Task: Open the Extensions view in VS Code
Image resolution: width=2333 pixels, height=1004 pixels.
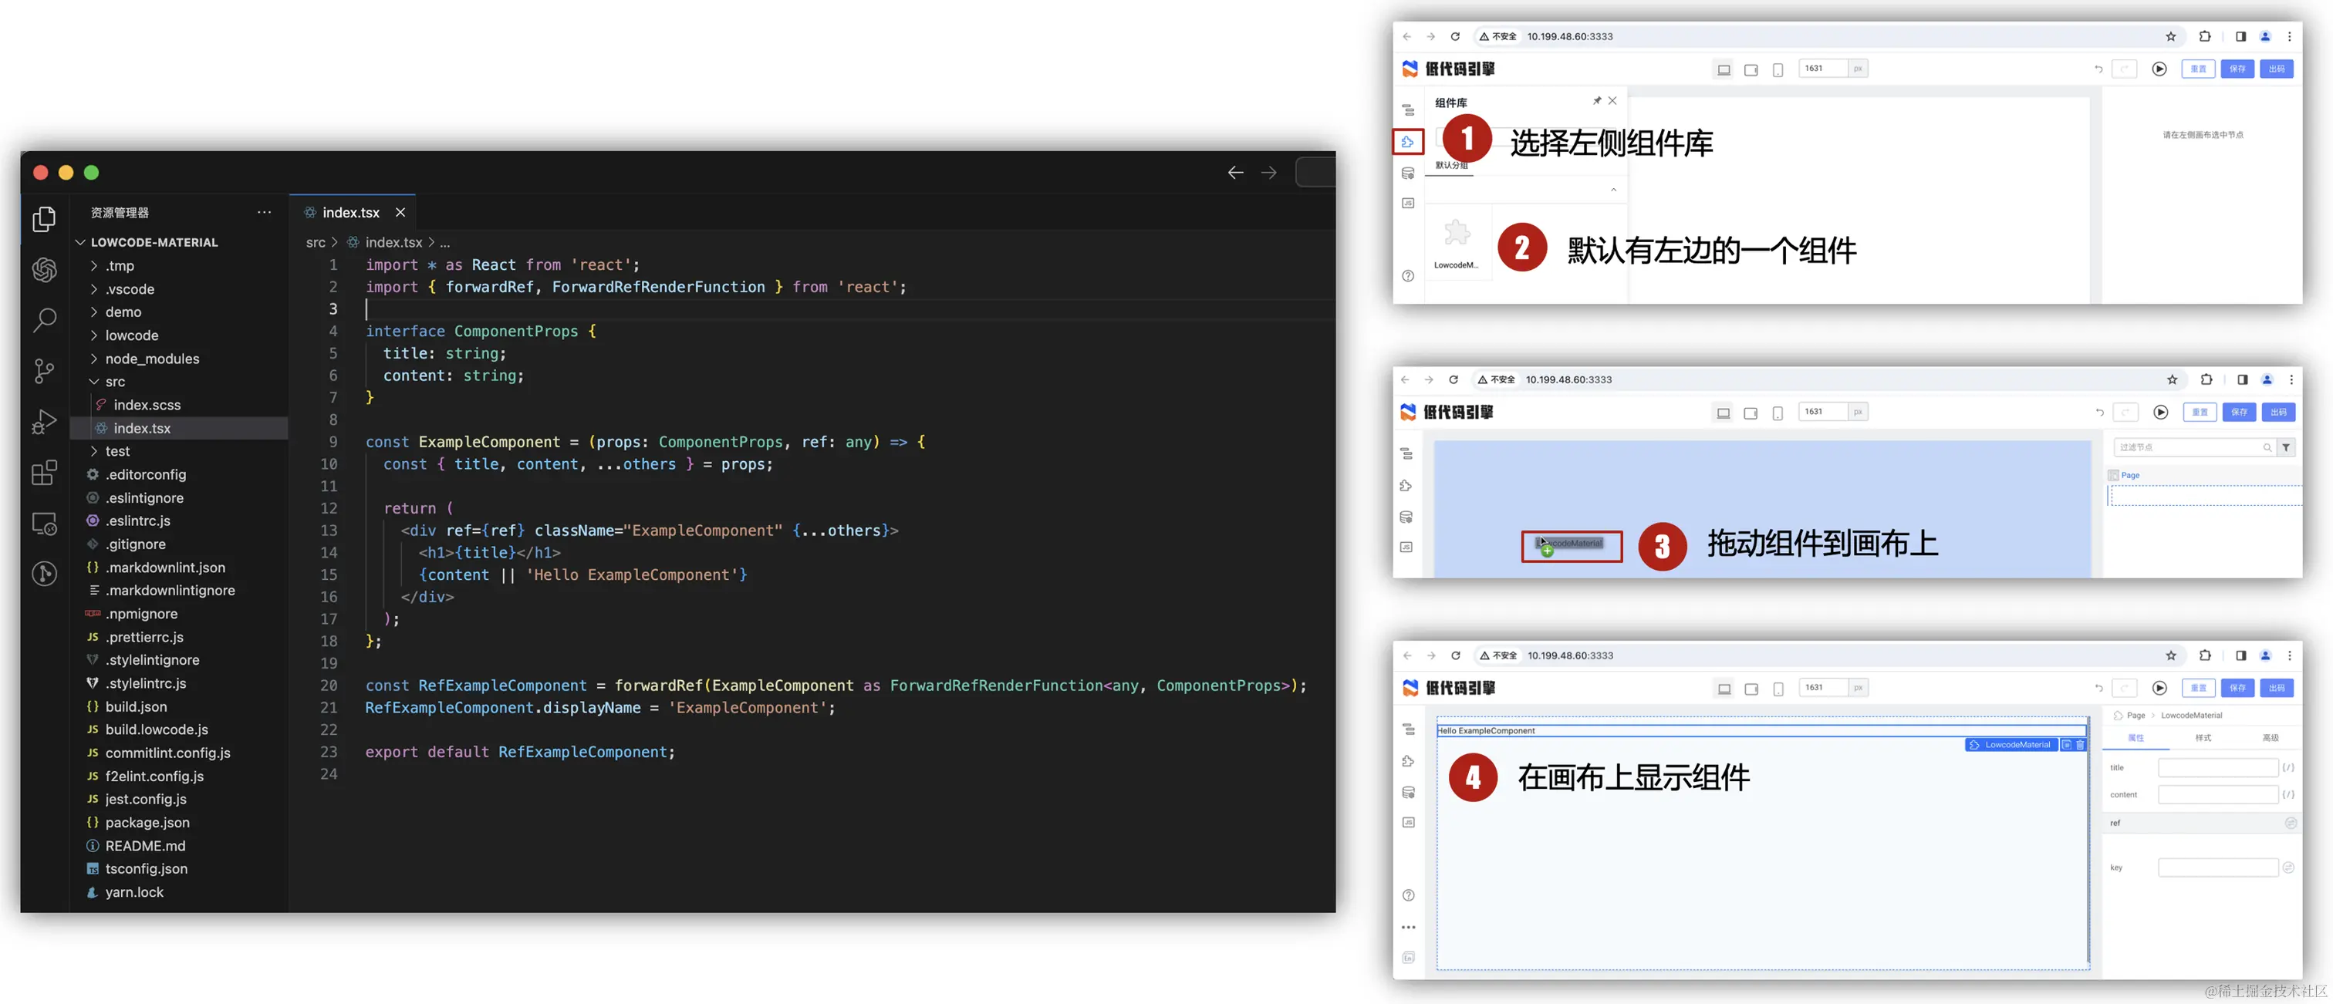Action: [x=45, y=473]
